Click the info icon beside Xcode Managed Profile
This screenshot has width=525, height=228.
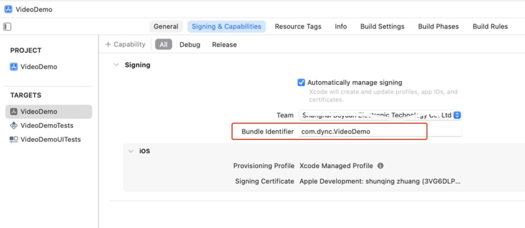click(380, 166)
